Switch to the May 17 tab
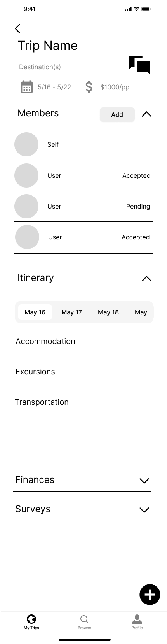The image size is (167, 644). (71, 312)
